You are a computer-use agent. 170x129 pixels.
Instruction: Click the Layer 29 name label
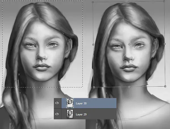(81, 115)
